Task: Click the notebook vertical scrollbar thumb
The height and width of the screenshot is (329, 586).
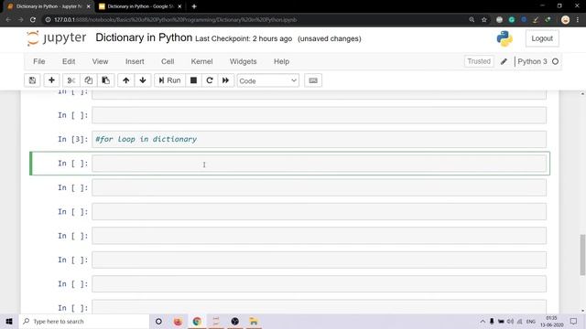Action: [x=582, y=255]
